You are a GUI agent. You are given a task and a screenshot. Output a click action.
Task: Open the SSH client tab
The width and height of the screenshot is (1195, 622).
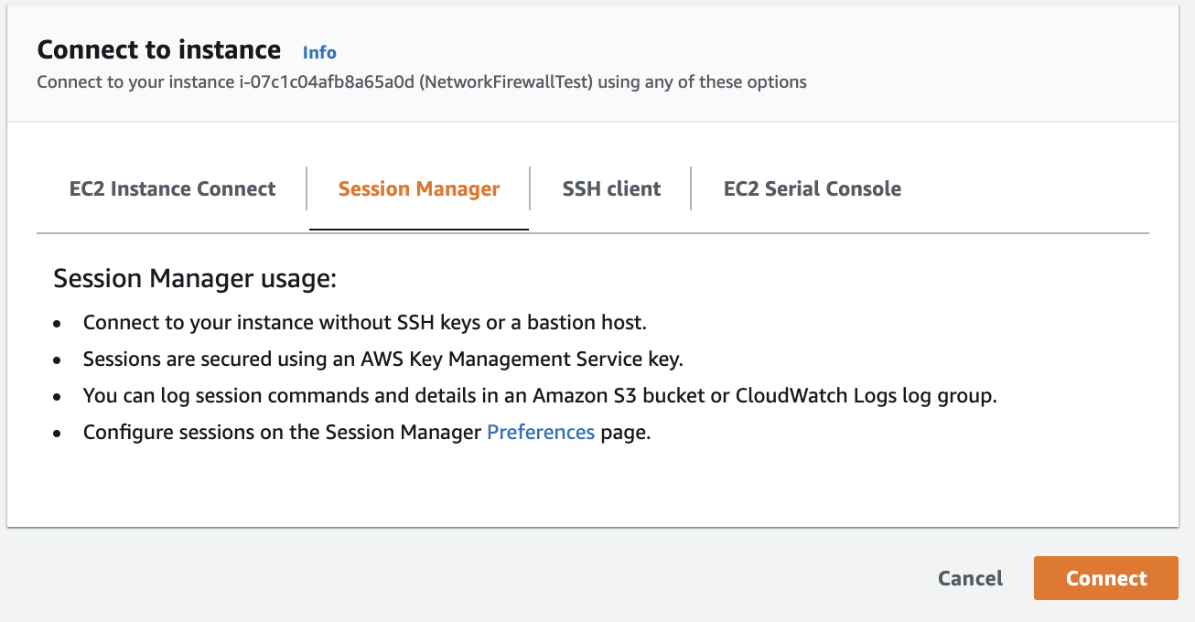coord(611,189)
